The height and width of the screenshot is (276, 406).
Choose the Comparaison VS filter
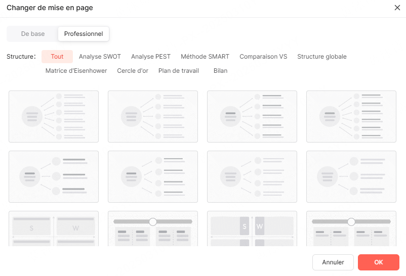(x=263, y=57)
